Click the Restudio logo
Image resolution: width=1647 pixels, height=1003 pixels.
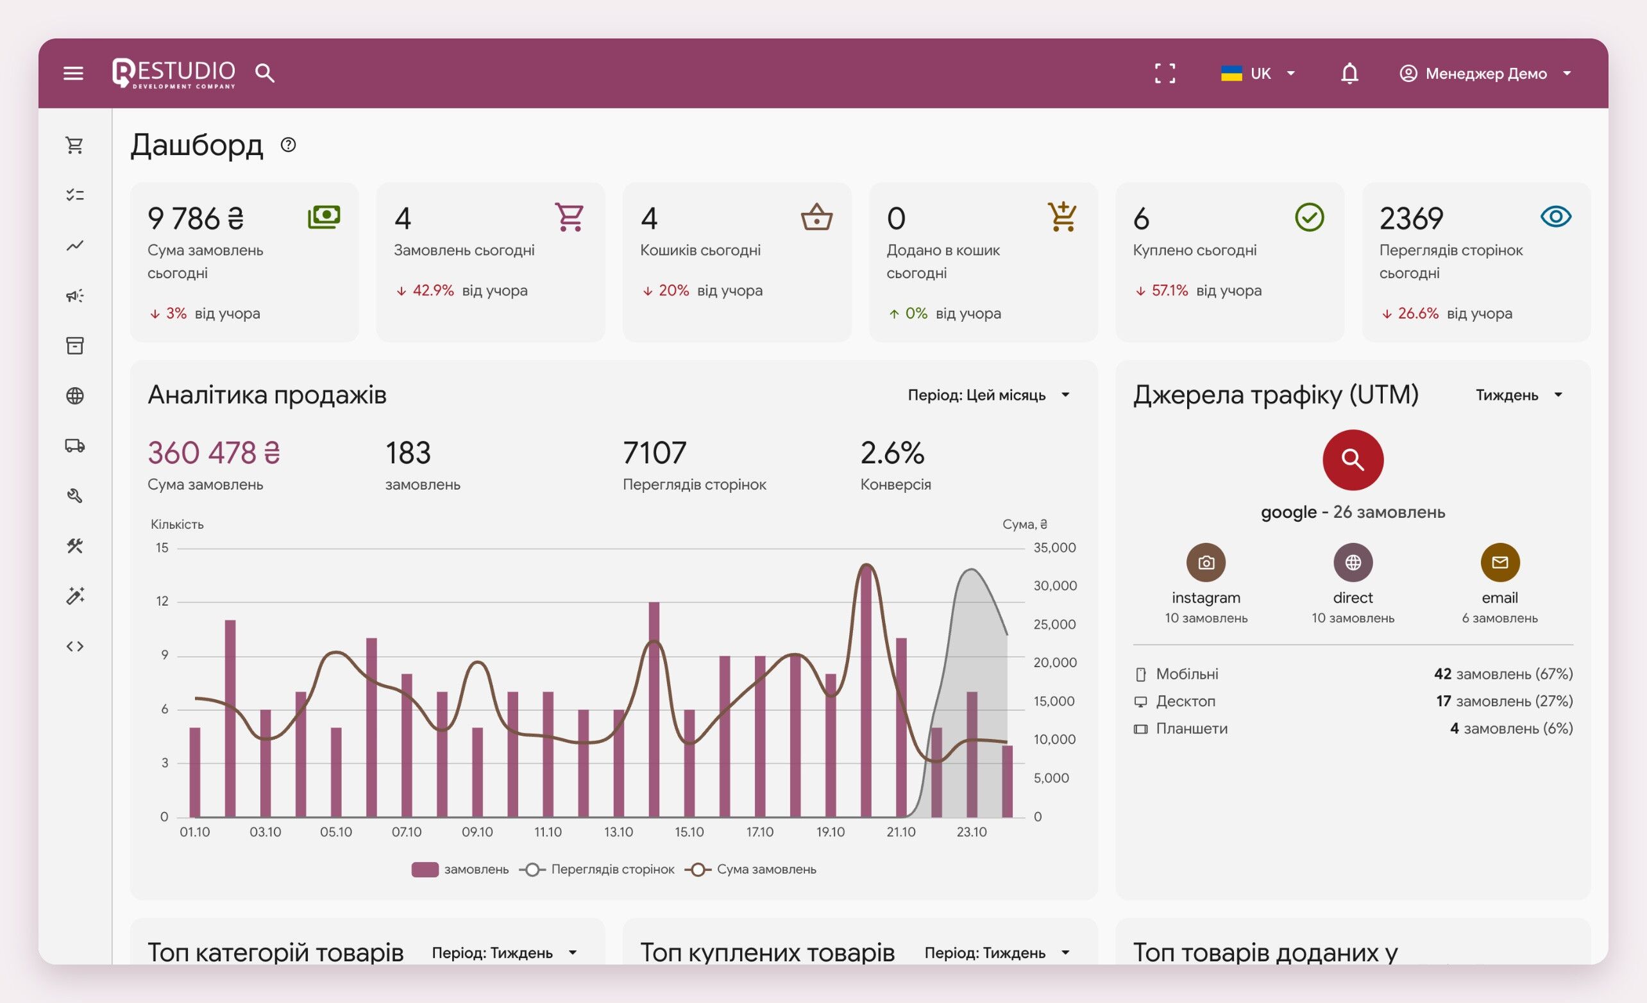coord(174,73)
